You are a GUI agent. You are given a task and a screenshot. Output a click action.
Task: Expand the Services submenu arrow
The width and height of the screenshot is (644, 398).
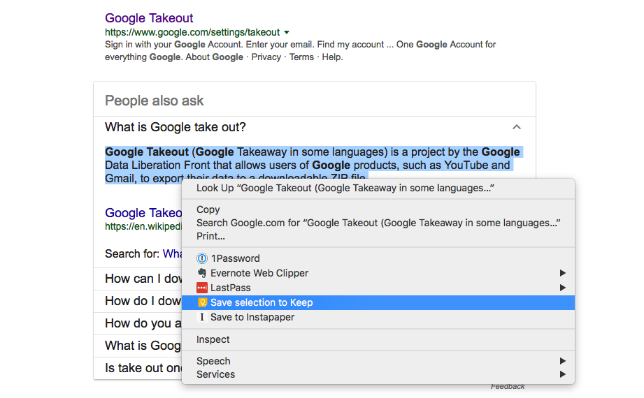pyautogui.click(x=563, y=374)
